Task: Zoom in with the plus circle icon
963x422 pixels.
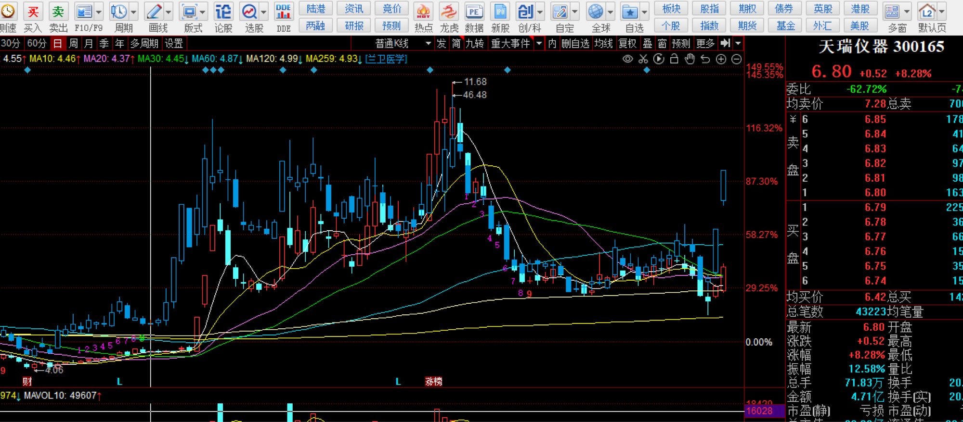Action: (x=721, y=59)
